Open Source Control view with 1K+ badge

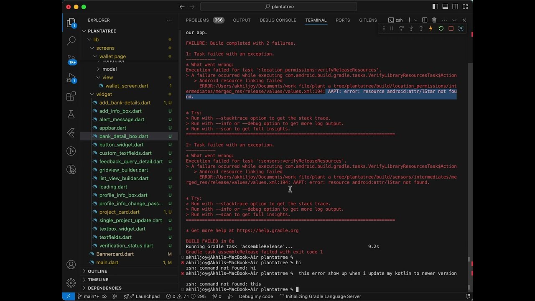[x=71, y=59]
